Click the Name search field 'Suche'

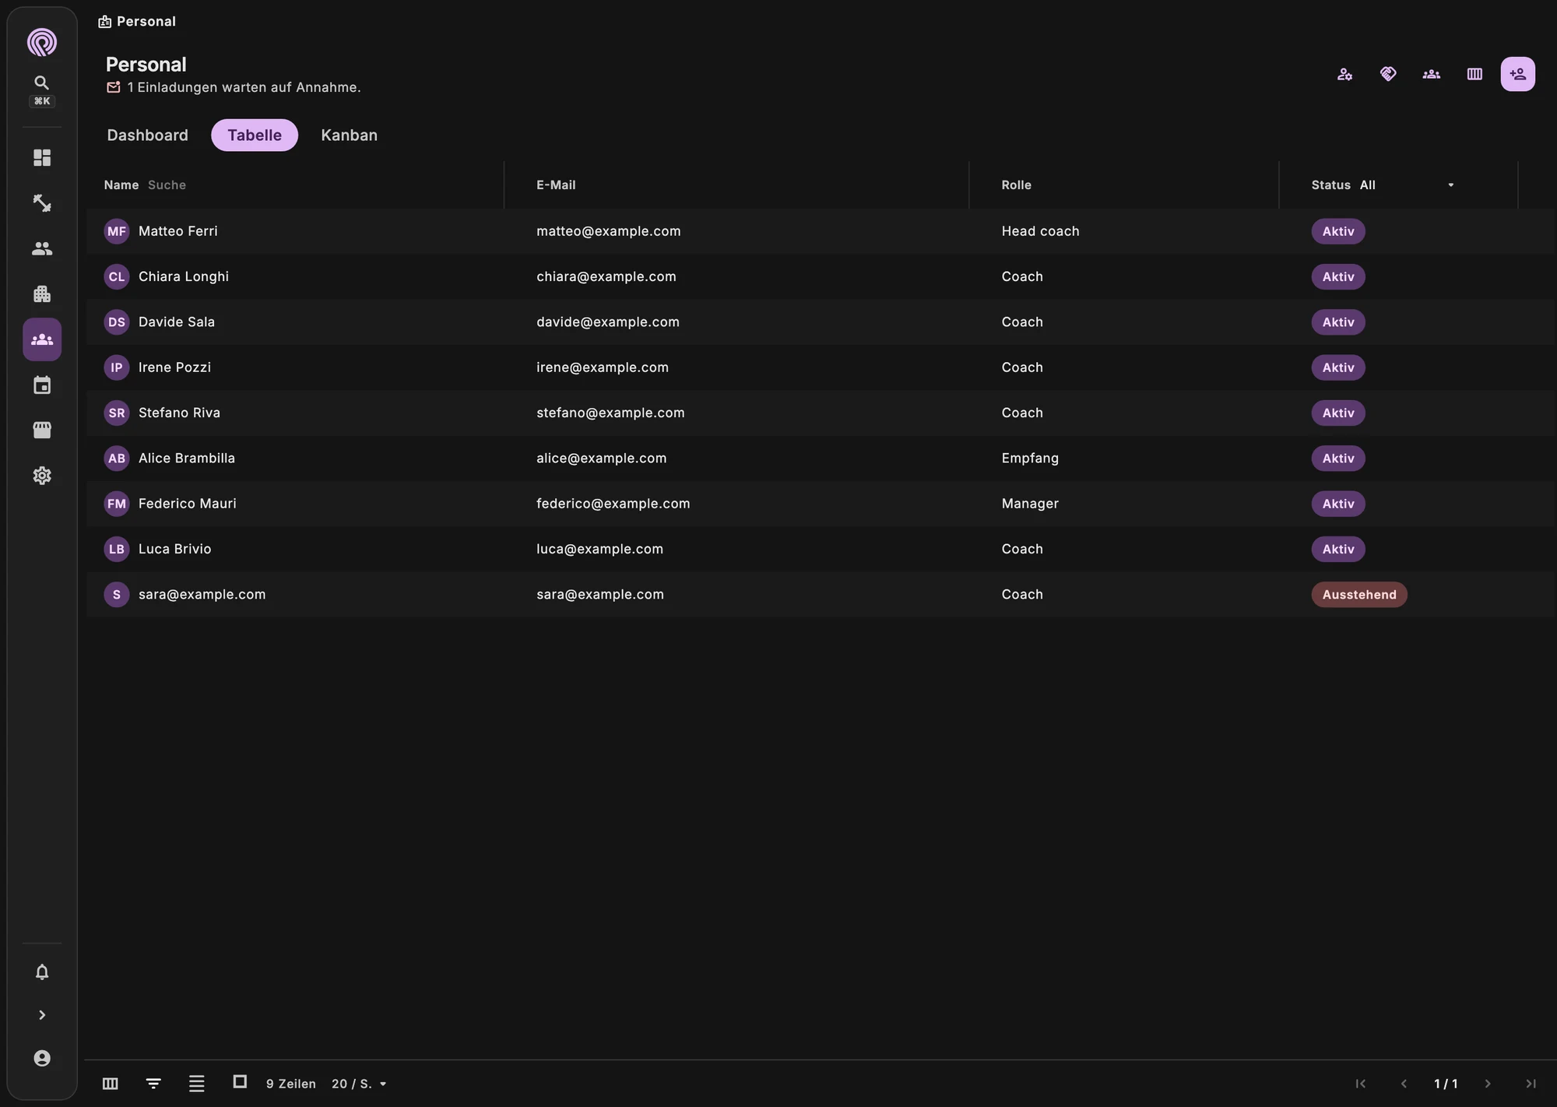click(167, 185)
